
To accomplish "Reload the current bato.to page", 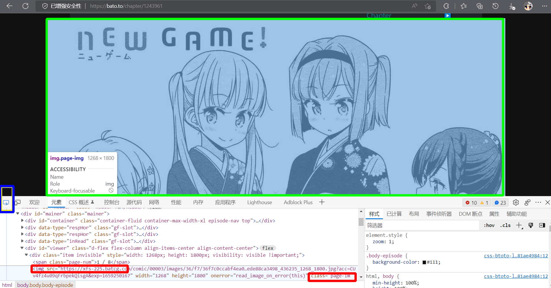I will point(25,6).
